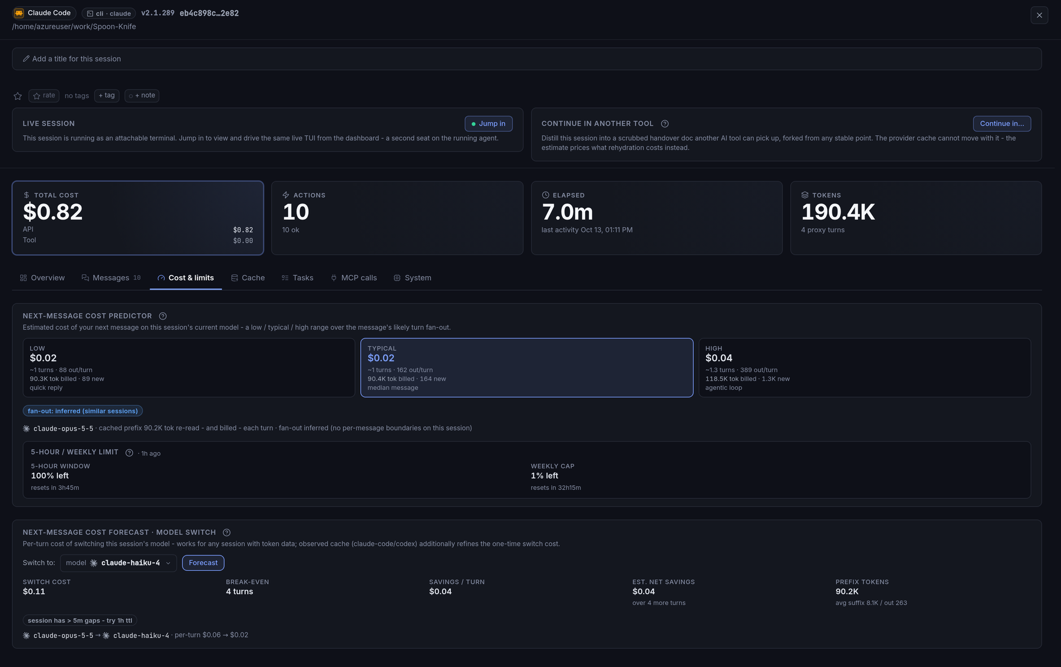Click the Jump in button
Image resolution: width=1061 pixels, height=667 pixels.
click(489, 124)
